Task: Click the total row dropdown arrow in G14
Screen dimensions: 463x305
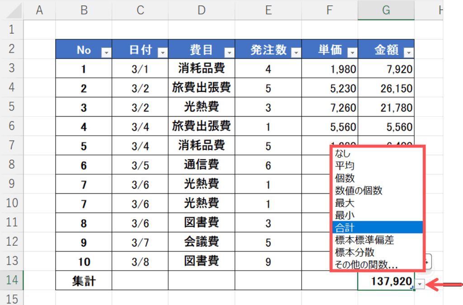Action: point(420,284)
